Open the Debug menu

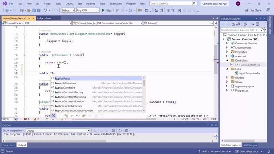(69, 4)
